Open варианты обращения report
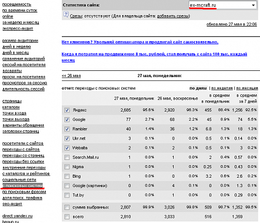Viewport: 260px width, 223px height. click(23, 126)
